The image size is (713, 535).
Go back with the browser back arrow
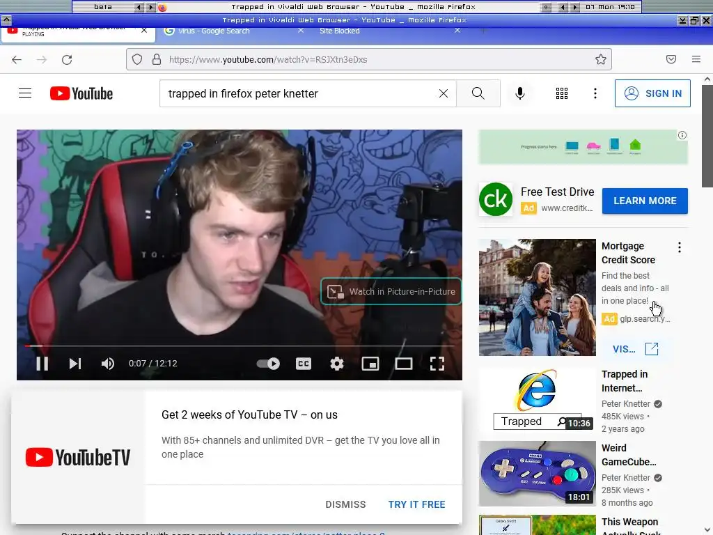tap(17, 60)
